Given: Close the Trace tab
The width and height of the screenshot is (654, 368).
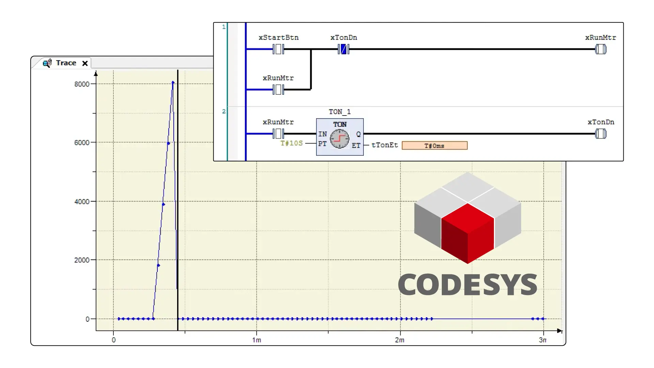Looking at the screenshot, I should point(85,63).
